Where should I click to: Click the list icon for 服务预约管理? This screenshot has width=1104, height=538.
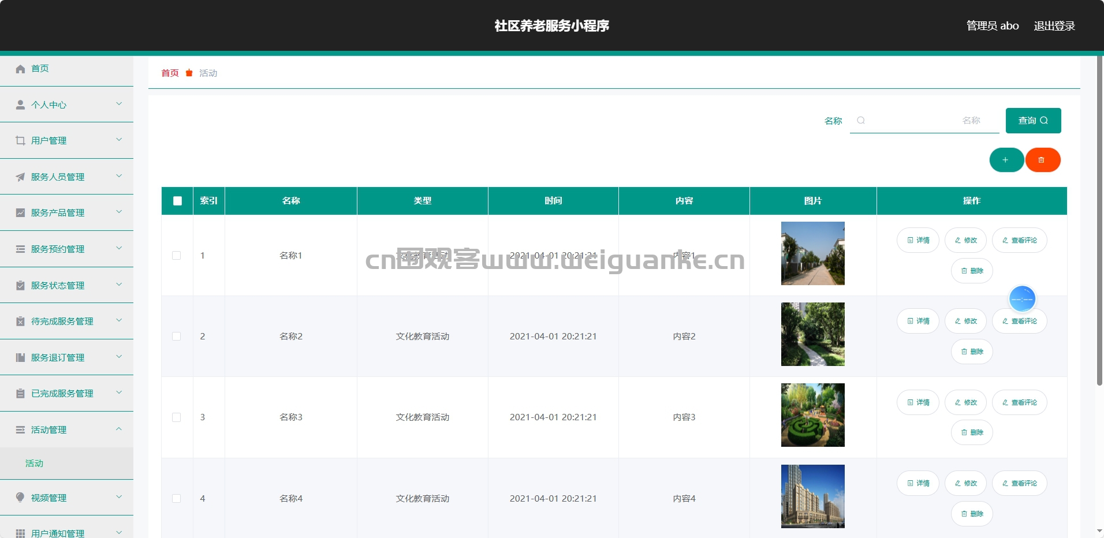click(20, 249)
